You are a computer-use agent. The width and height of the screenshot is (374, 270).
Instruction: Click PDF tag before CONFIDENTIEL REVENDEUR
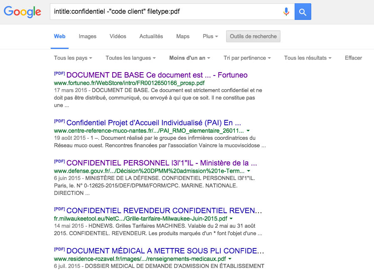(59, 209)
